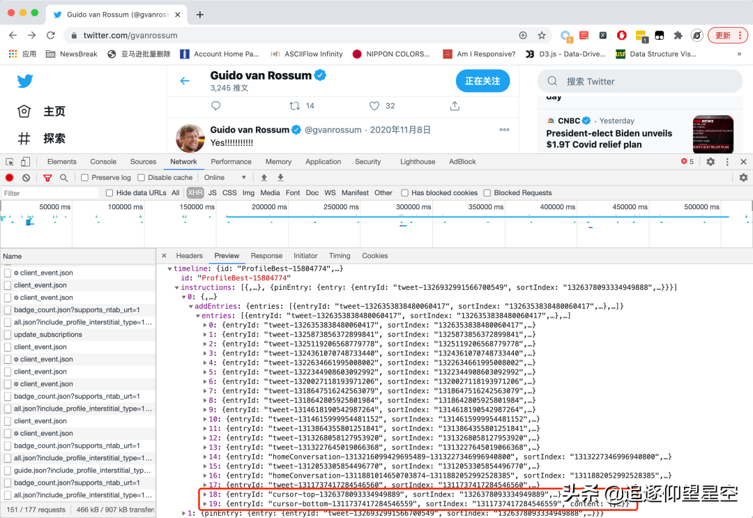Open browser extensions puzzle icon
Viewport: 753px width, 518px height.
[x=678, y=35]
